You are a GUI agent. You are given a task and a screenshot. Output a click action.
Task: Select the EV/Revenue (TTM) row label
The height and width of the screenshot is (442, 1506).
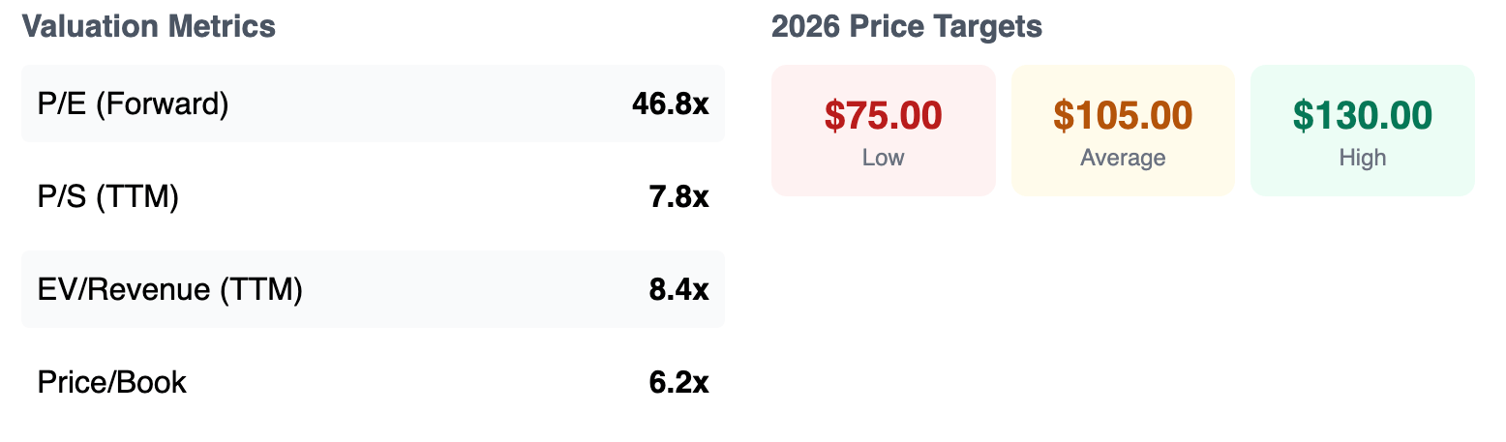[170, 289]
